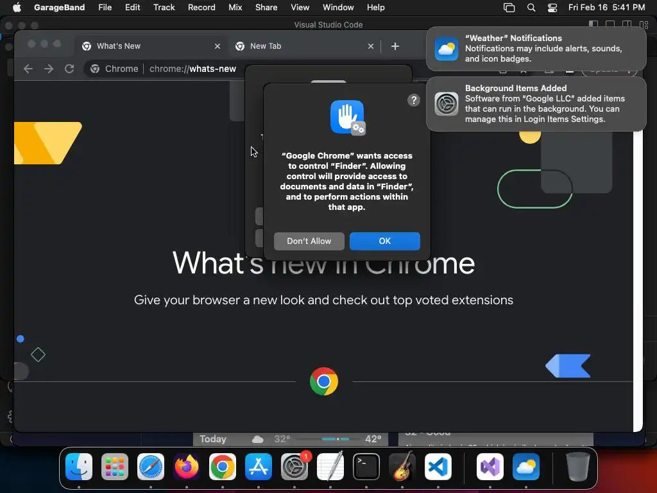Viewport: 657px width, 493px height.
Task: Open Google Chrome from the Dock
Action: pos(223,466)
